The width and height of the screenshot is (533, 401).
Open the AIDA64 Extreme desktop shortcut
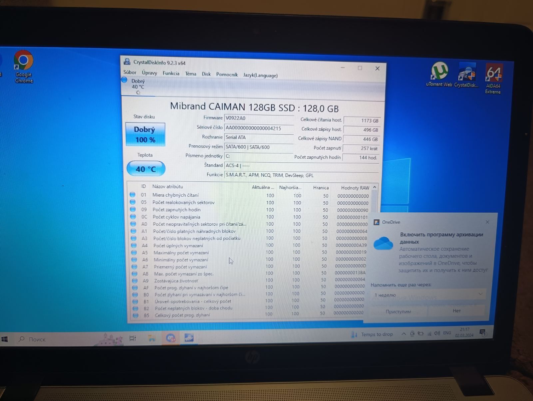tap(493, 79)
